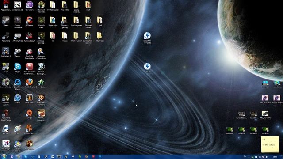283x159 pixels.
Task: Open the Launch Blacklight shortcut
Action: [x=41, y=69]
